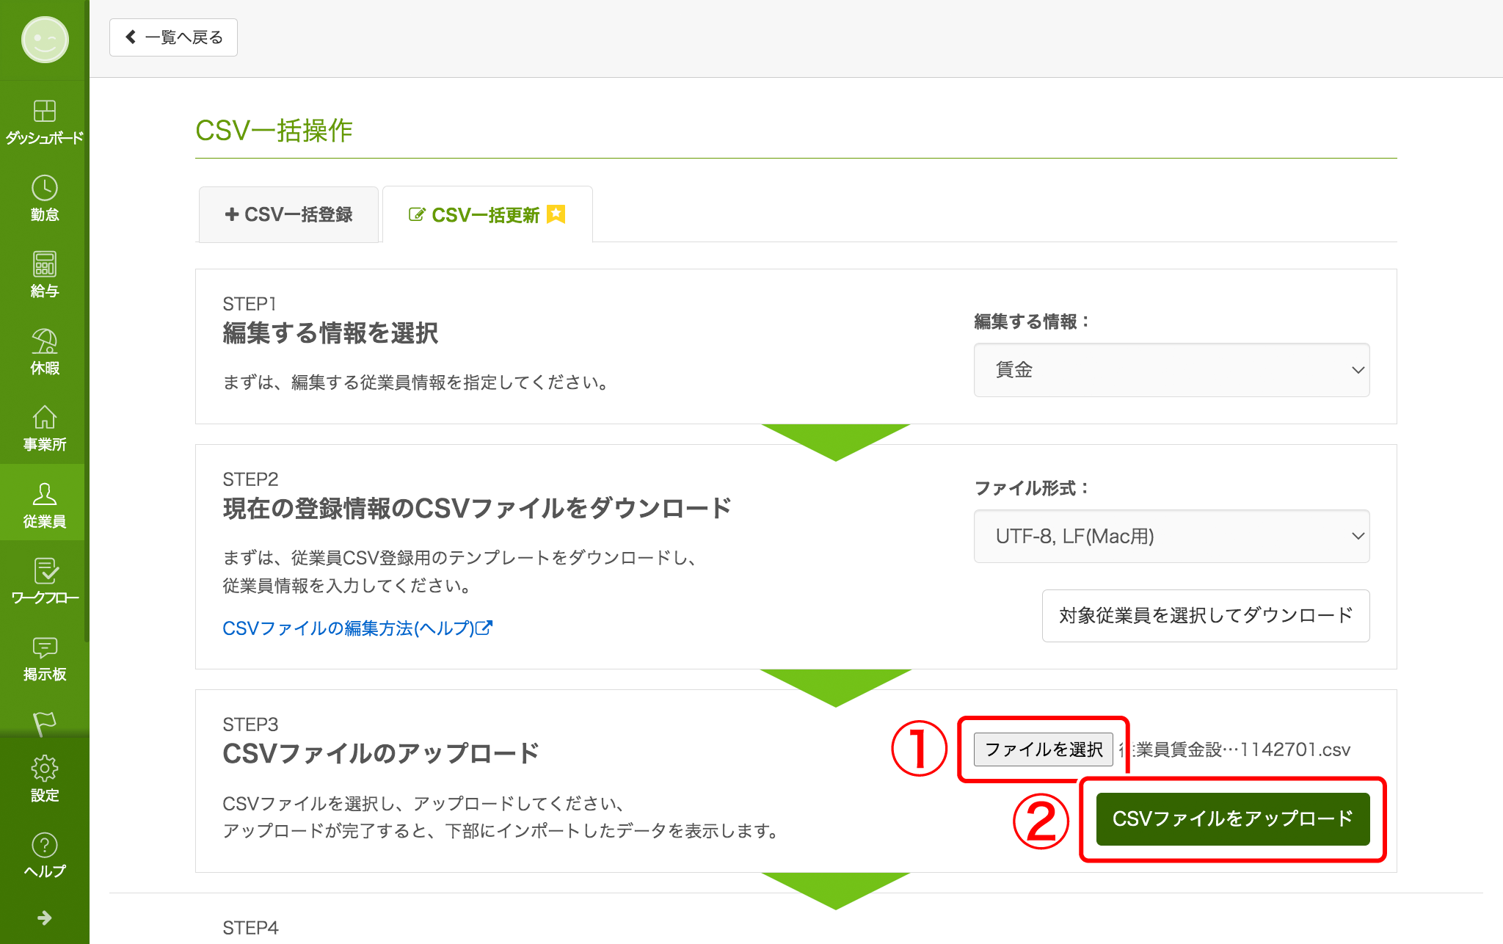Expand sidebar with the arrow icon
1503x944 pixels.
point(45,918)
